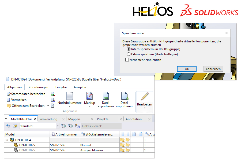Close the Modellstruktur tab
The height and width of the screenshot is (161, 241).
tap(35, 119)
